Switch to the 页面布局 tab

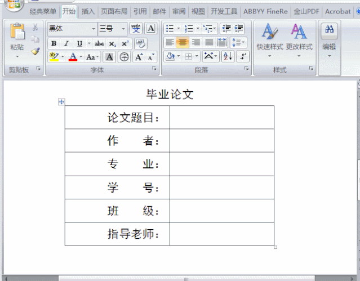pos(114,11)
